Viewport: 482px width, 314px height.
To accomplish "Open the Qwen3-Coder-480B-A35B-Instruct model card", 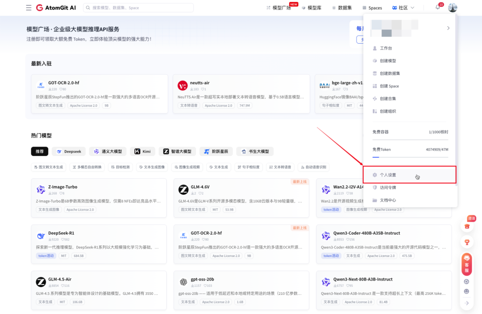I will click(384, 244).
